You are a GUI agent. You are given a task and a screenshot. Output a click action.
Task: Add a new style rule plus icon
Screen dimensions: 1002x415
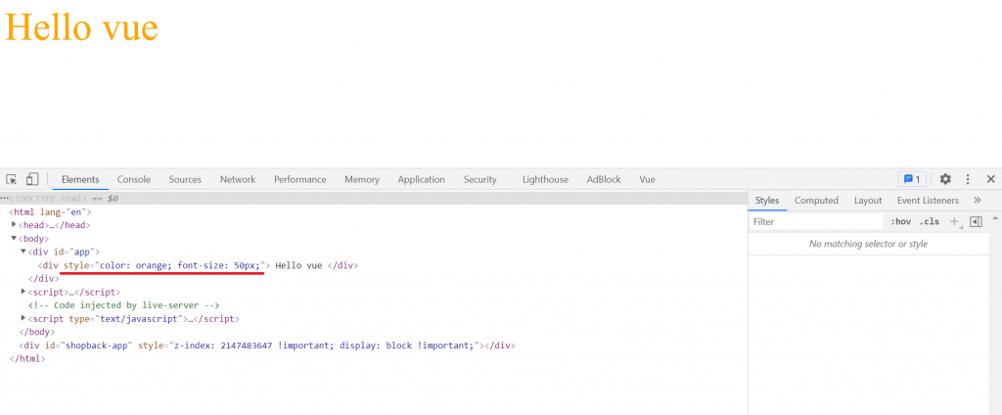click(x=954, y=221)
